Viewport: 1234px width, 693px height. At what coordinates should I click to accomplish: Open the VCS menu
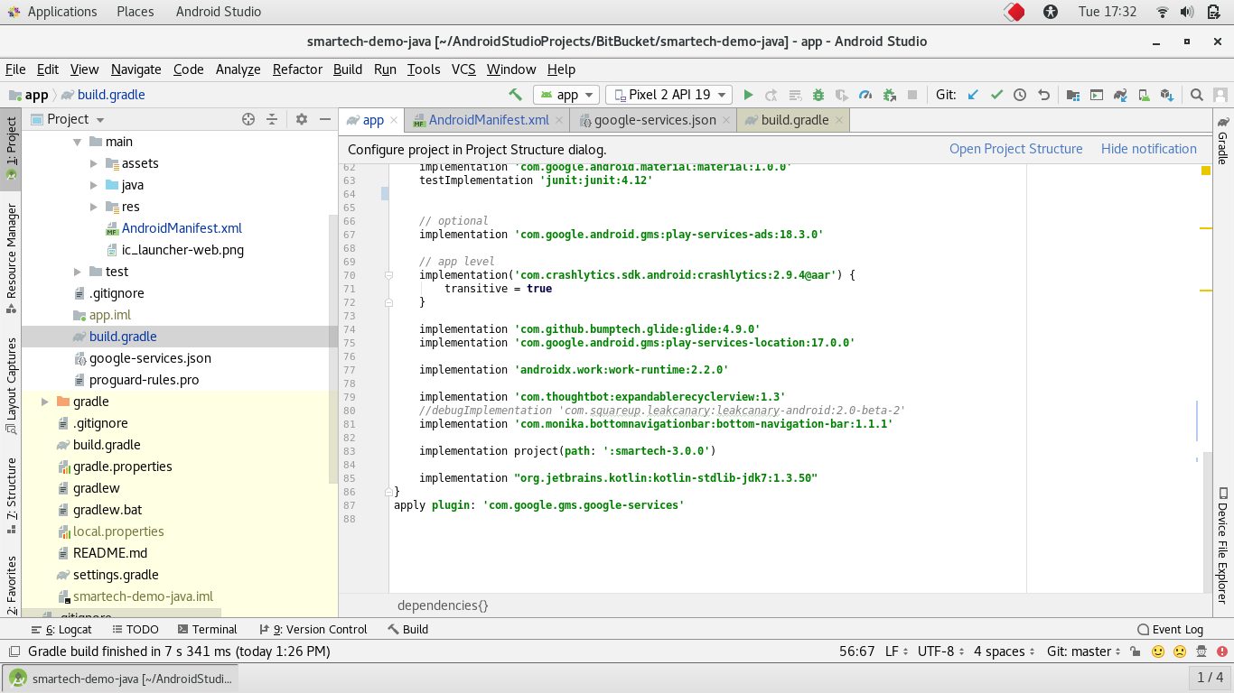[463, 69]
